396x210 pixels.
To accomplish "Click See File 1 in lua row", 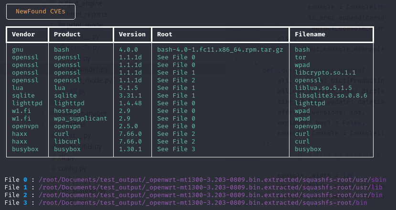I will [176, 88].
